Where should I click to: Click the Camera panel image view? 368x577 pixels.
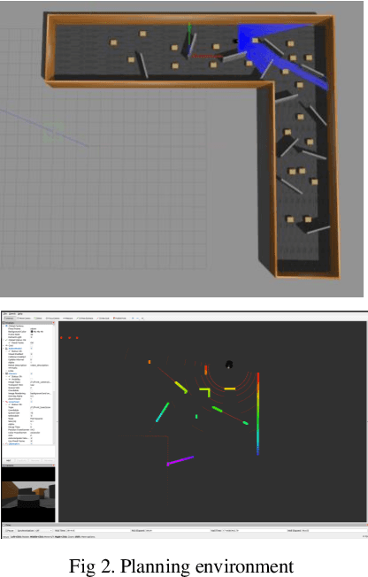coord(28,494)
